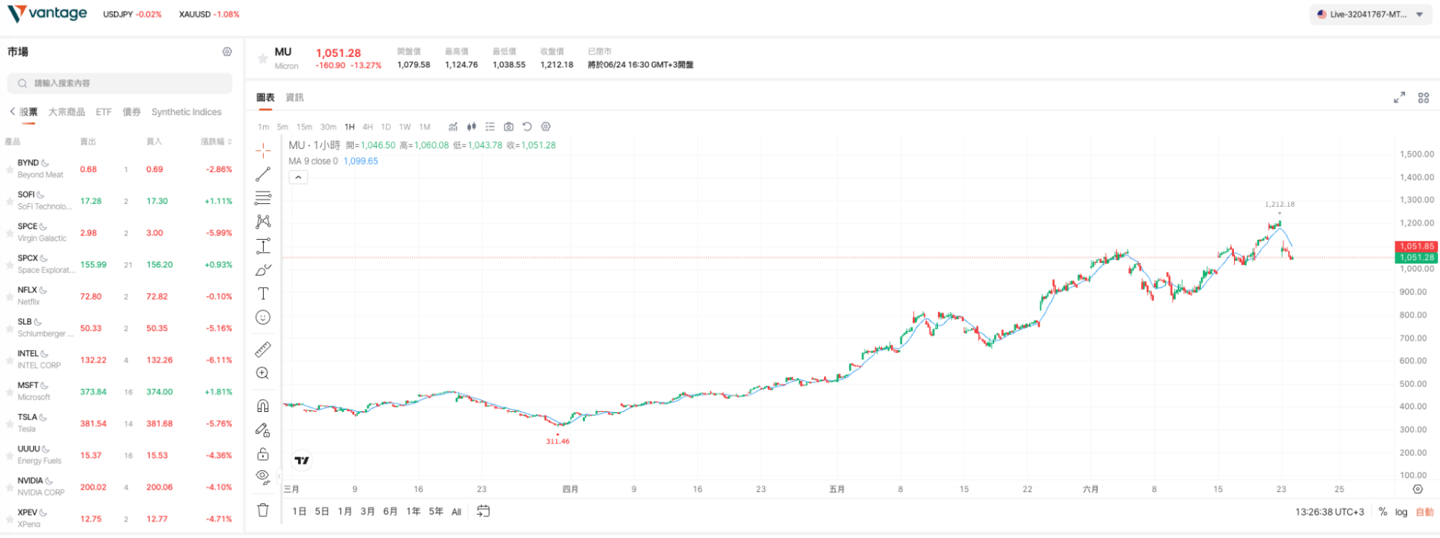Select the brush drawing tool

click(x=263, y=269)
